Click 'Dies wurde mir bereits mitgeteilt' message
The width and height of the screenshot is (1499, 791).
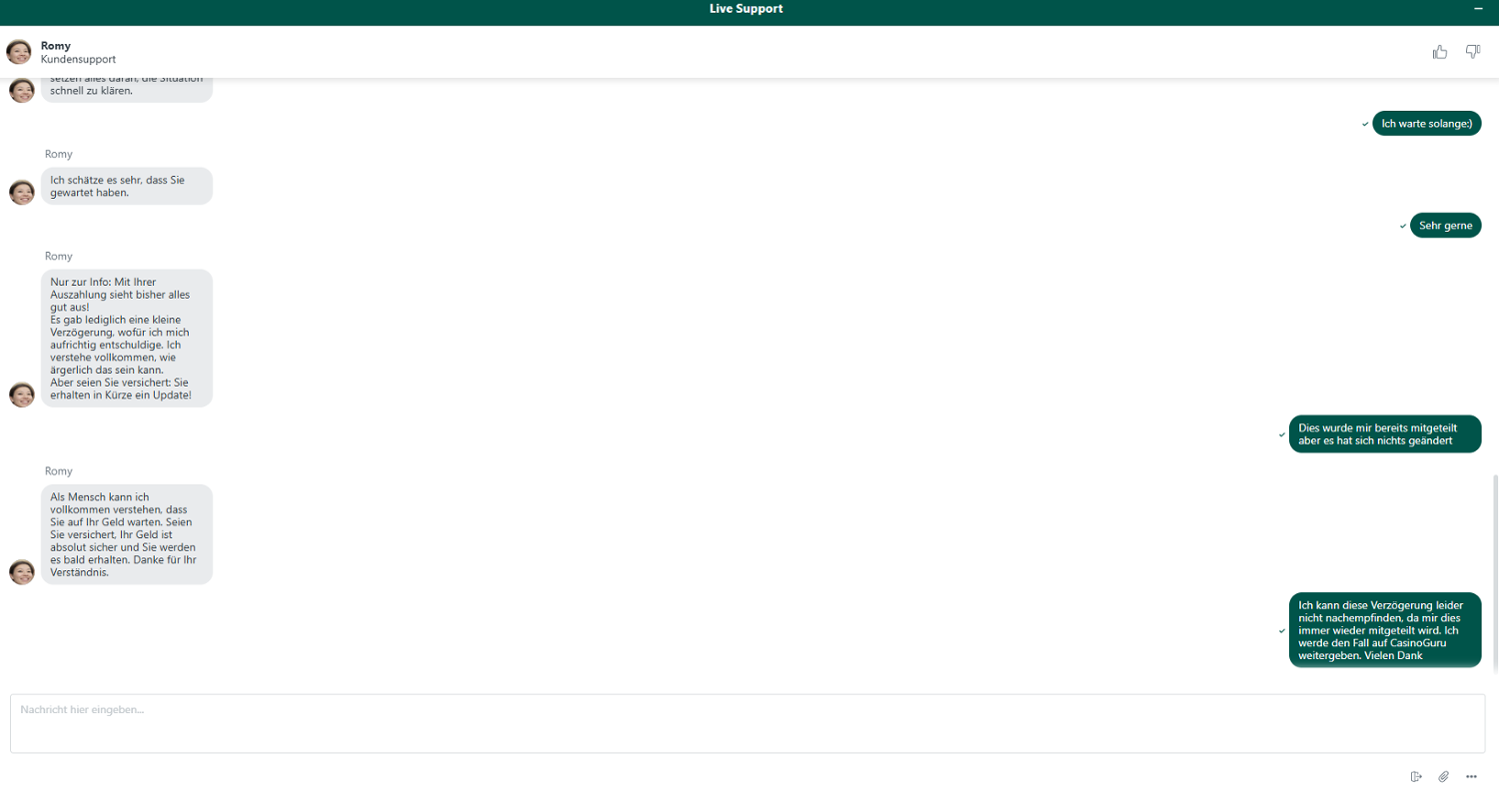coord(1384,434)
